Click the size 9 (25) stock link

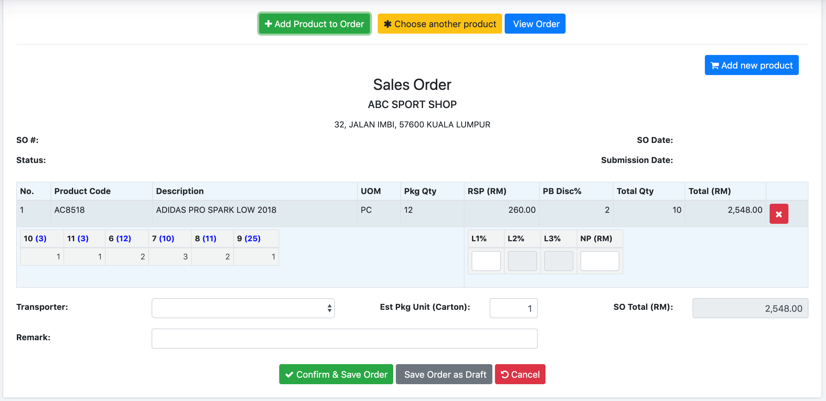click(252, 239)
